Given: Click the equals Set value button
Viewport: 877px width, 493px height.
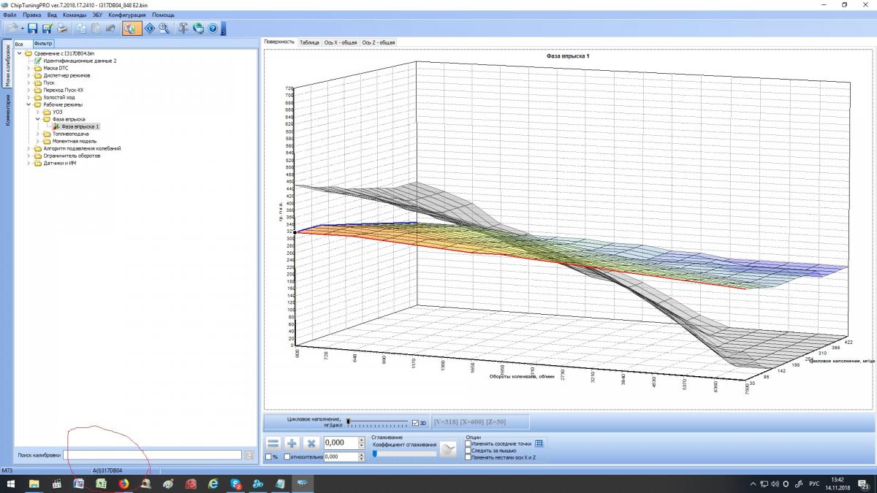Looking at the screenshot, I should click(273, 443).
